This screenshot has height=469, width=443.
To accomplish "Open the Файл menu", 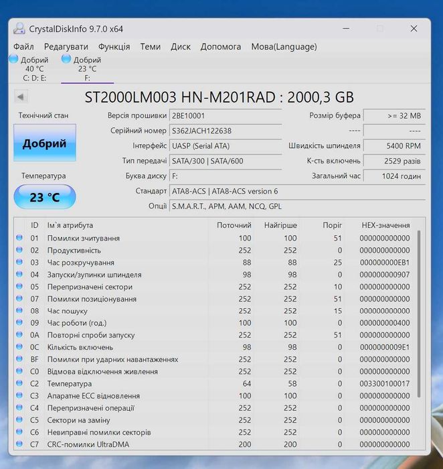I will (x=23, y=47).
